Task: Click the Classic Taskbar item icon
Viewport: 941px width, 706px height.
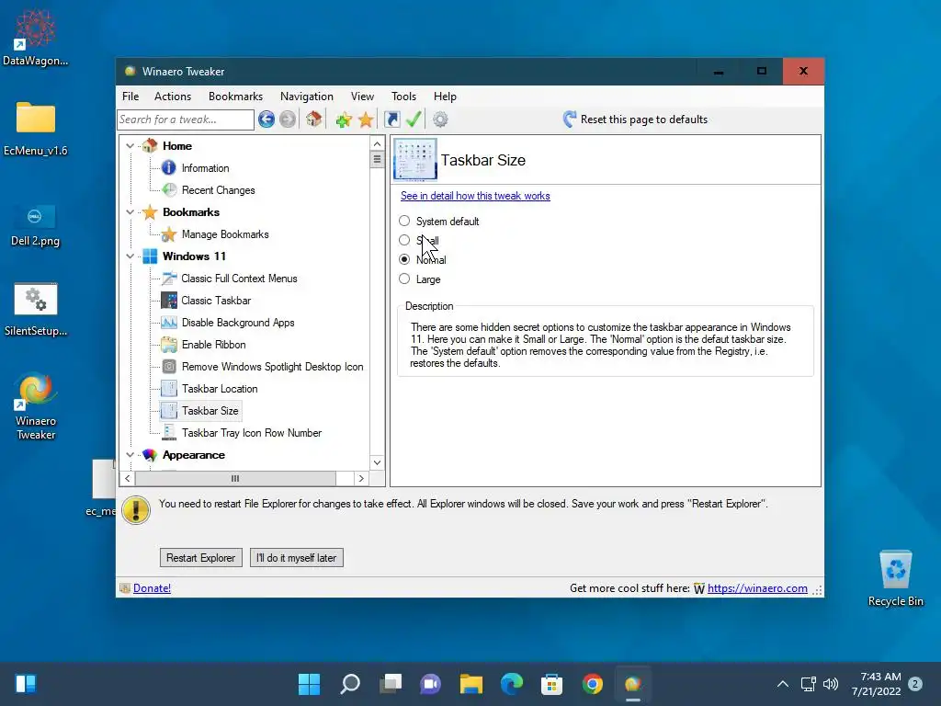Action: coord(169,301)
